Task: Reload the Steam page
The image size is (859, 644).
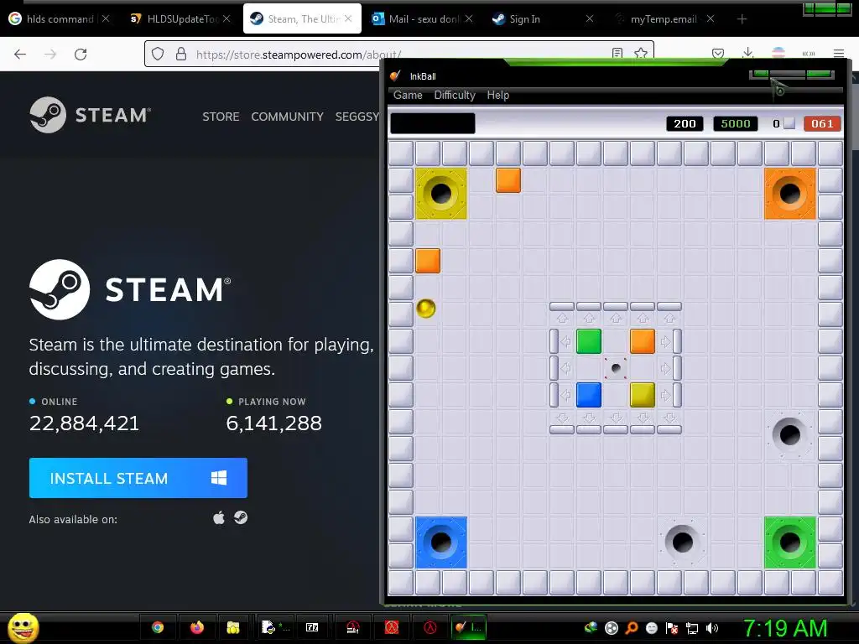Action: pos(81,55)
